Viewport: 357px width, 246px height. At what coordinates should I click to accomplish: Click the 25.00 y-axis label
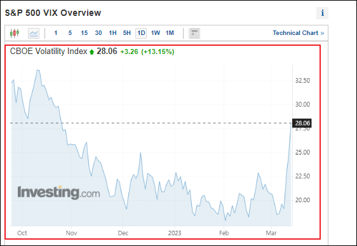[302, 152]
